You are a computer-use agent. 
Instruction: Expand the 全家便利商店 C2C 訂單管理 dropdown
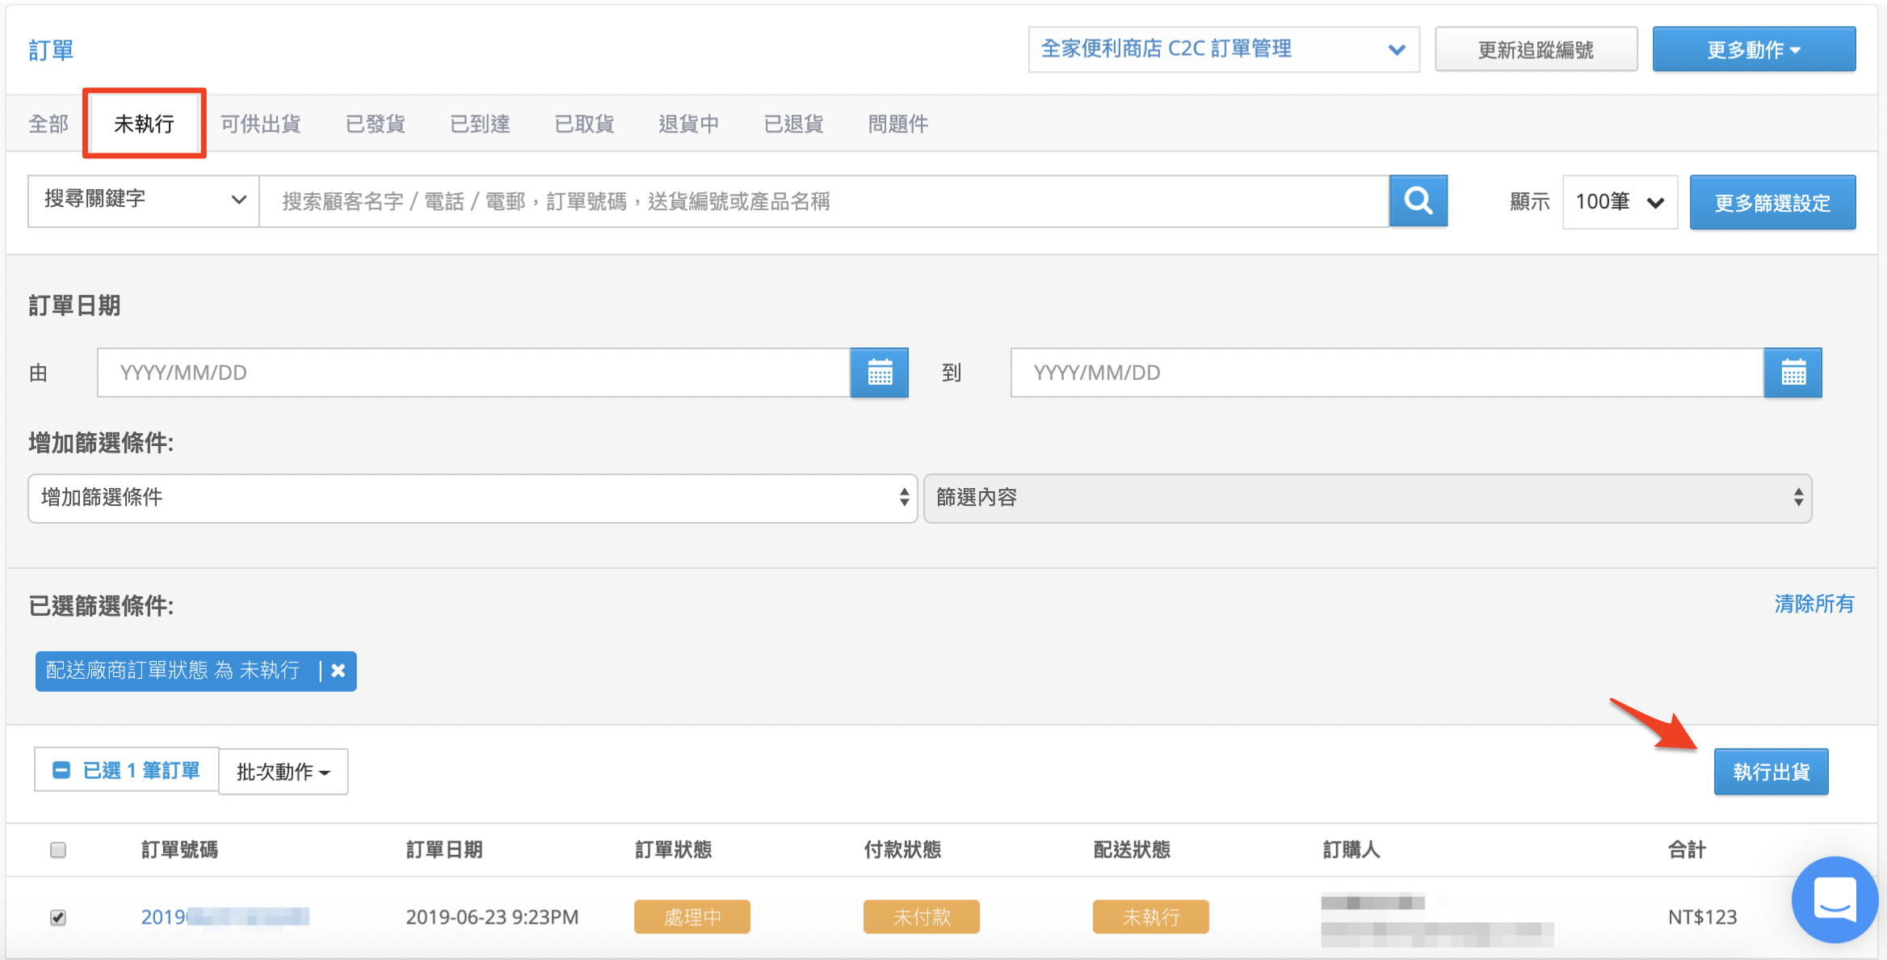click(x=1224, y=49)
